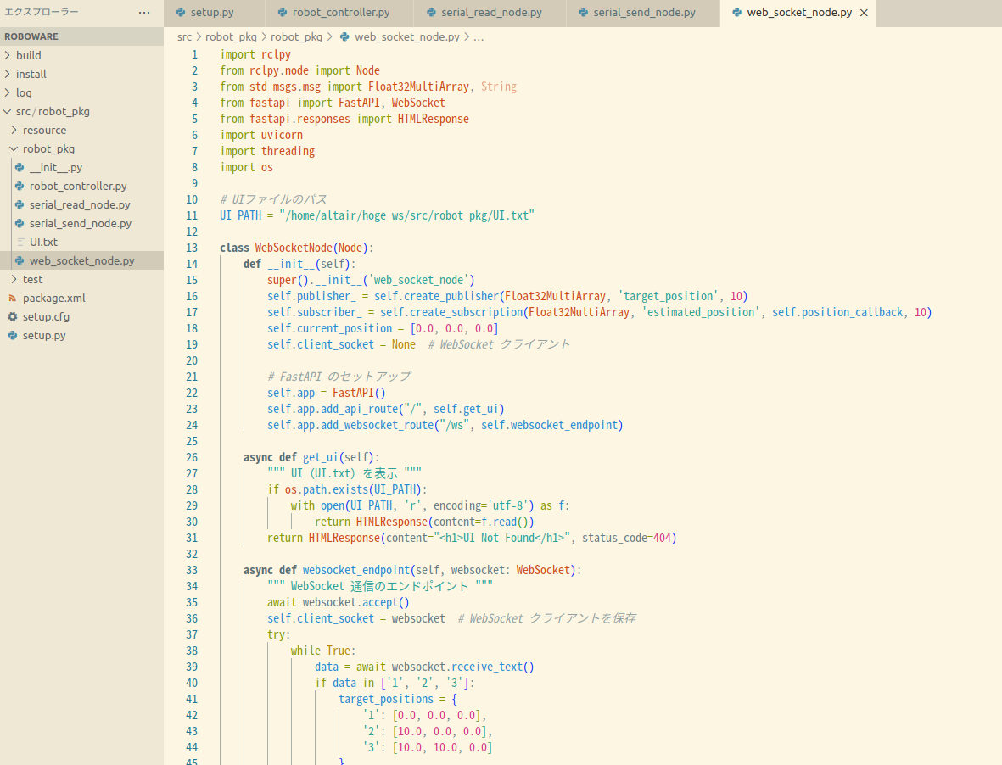The height and width of the screenshot is (765, 1002).
Task: Click Python icon on setup.py tab
Action: point(181,13)
